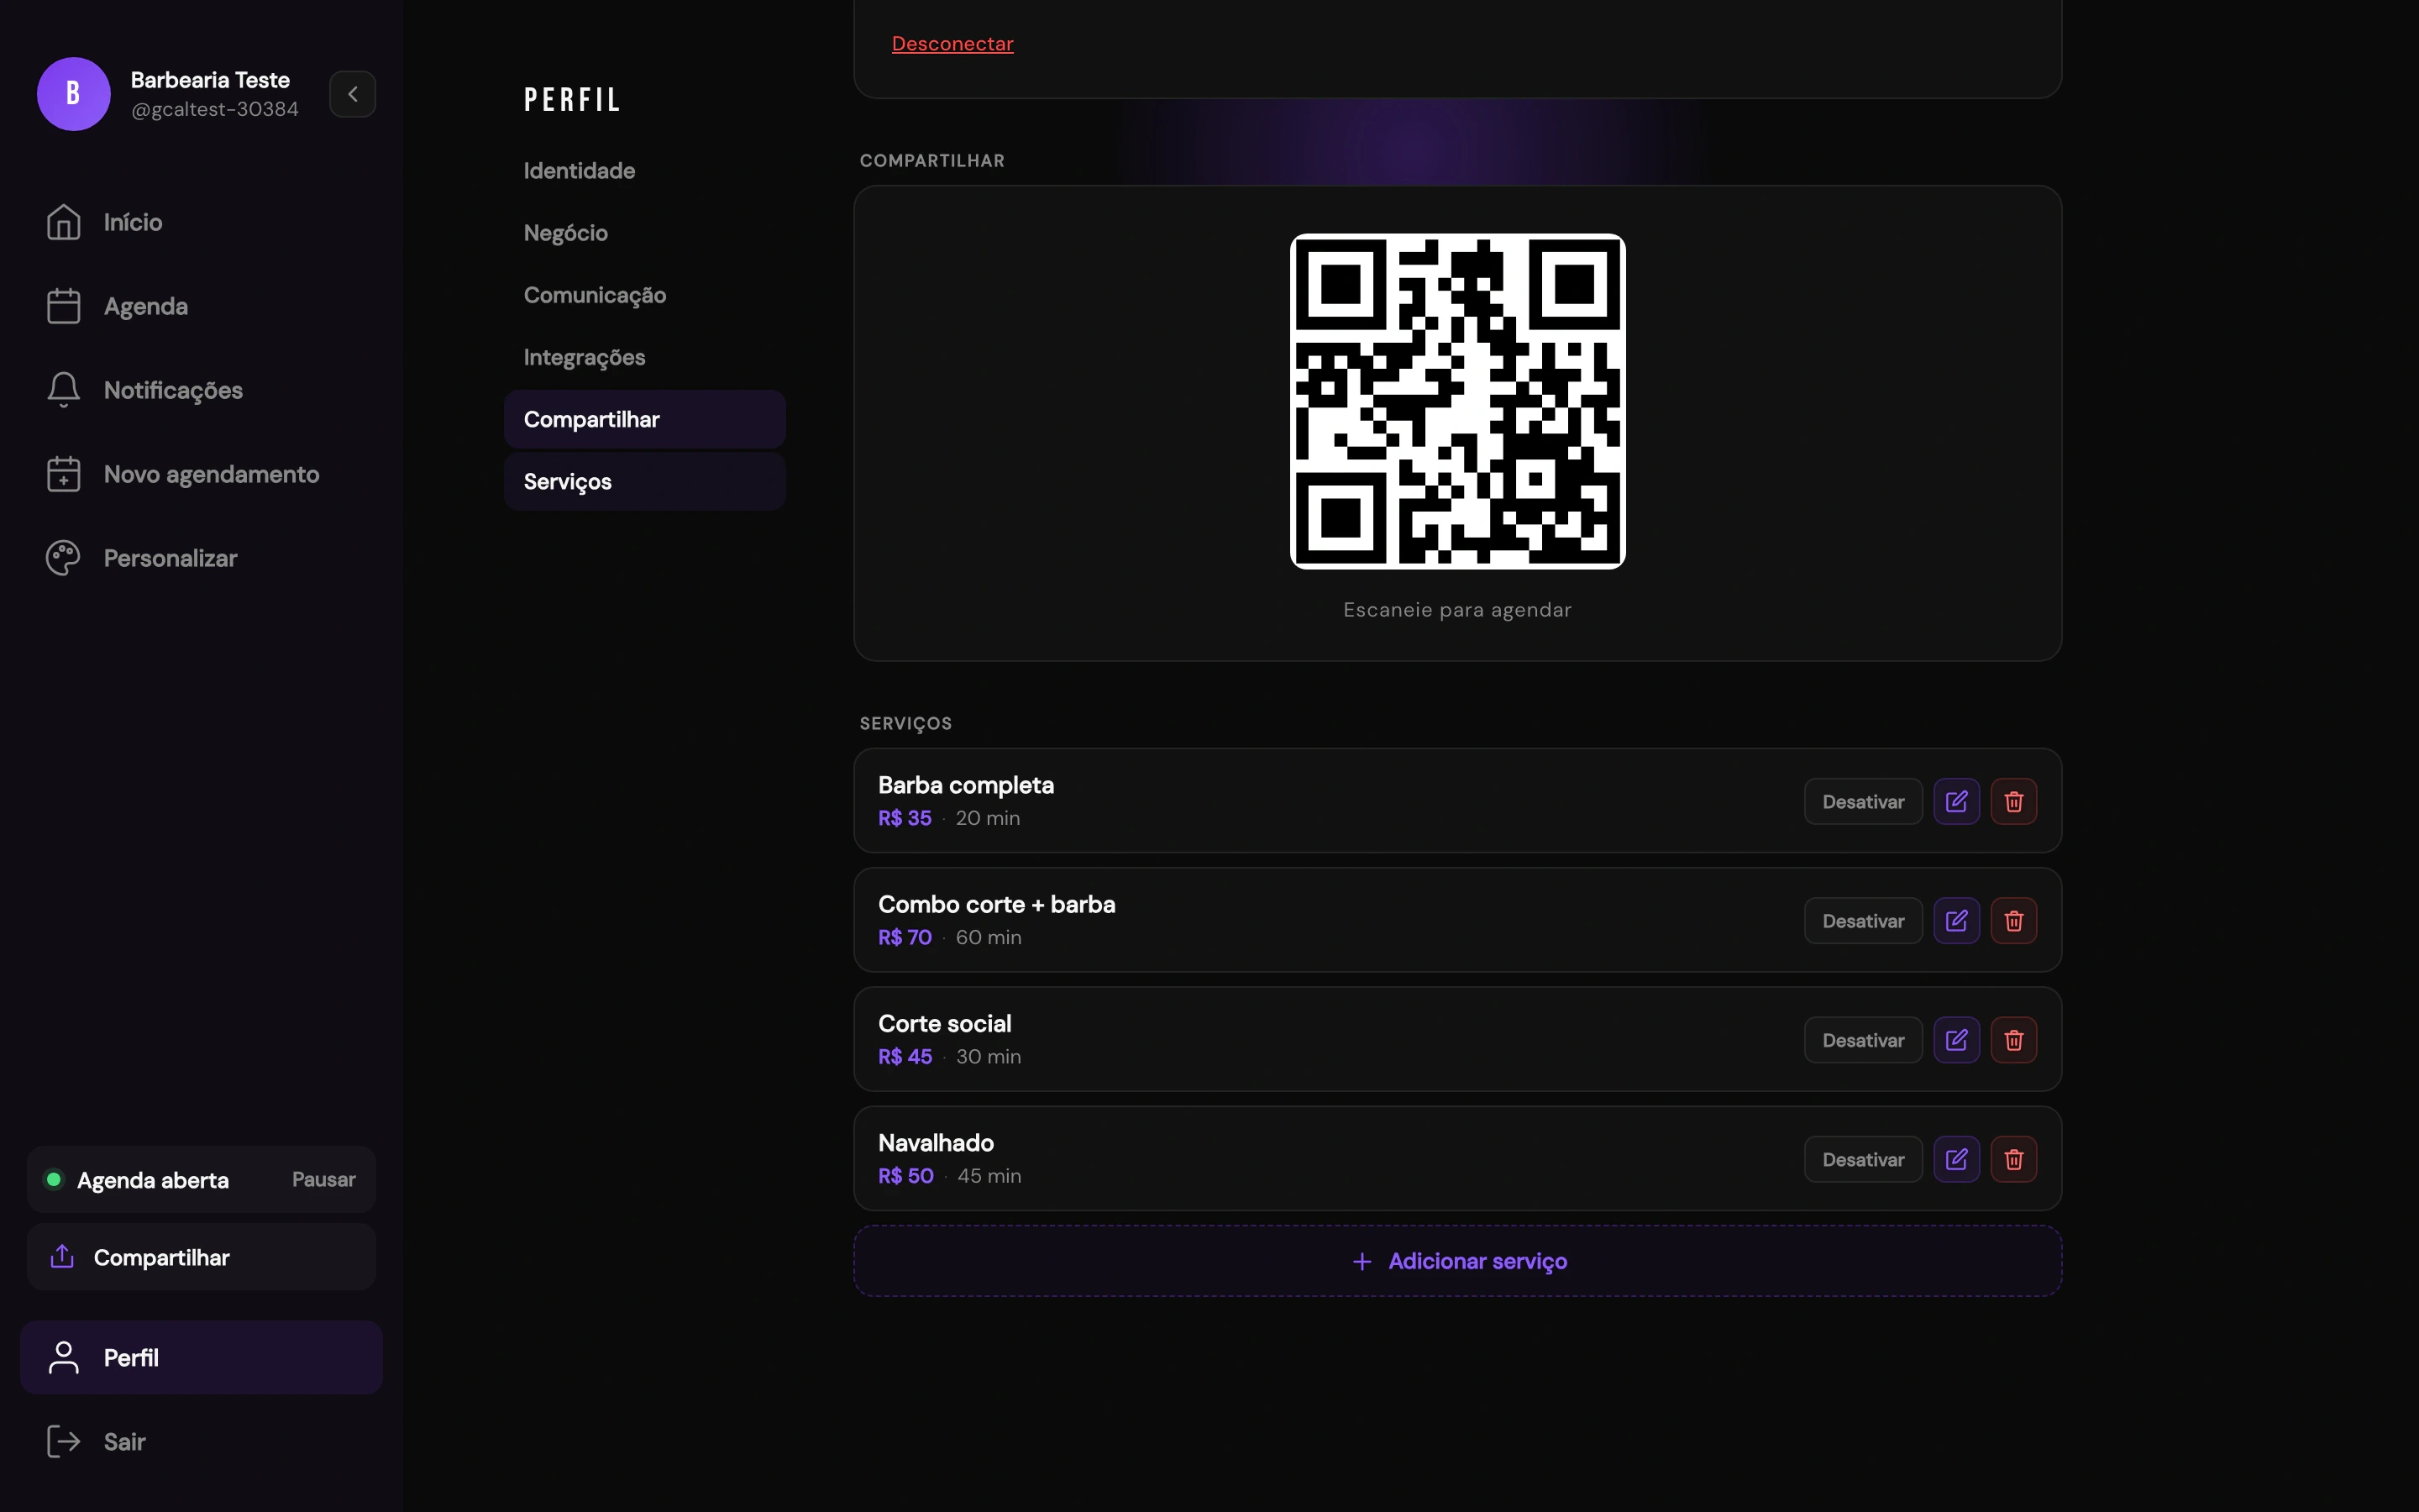Image resolution: width=2419 pixels, height=1512 pixels.
Task: Open Início from the home icon
Action: point(63,222)
